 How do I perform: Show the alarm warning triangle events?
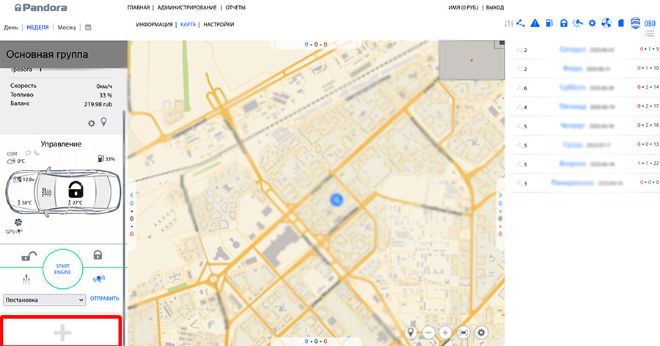pyautogui.click(x=535, y=23)
